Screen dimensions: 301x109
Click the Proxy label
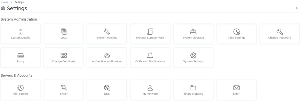click(x=20, y=62)
